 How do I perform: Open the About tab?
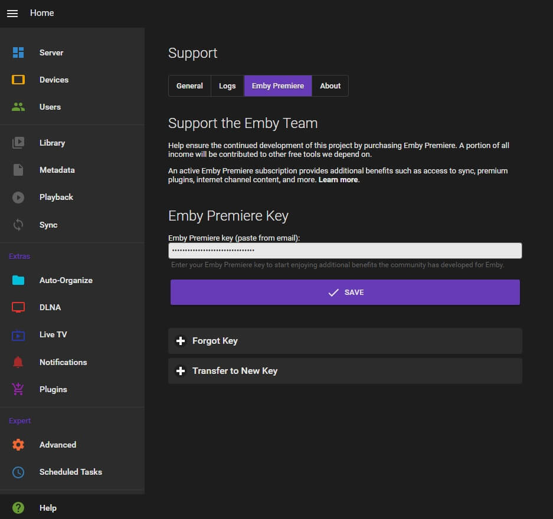click(330, 86)
